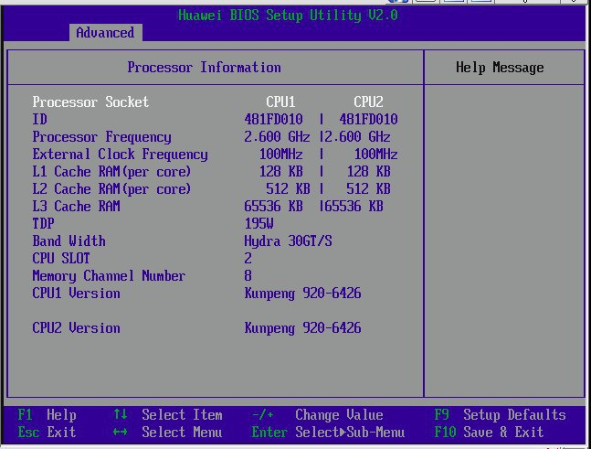Click the CPU SLOT label

pos(61,258)
